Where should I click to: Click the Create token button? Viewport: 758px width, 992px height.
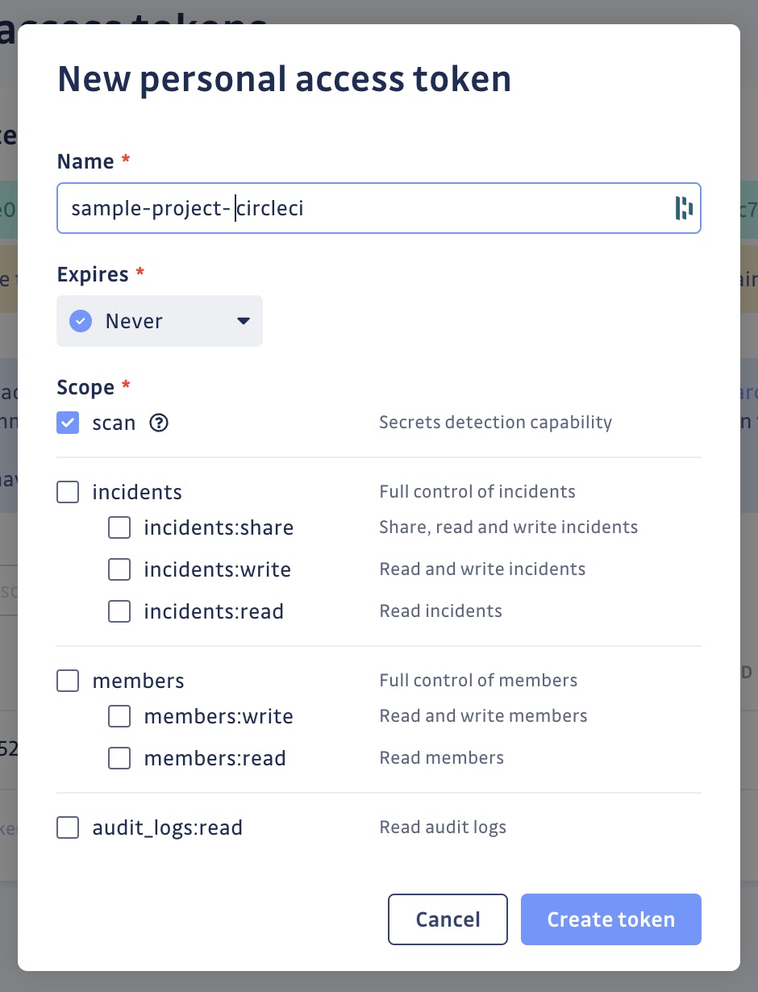610,919
